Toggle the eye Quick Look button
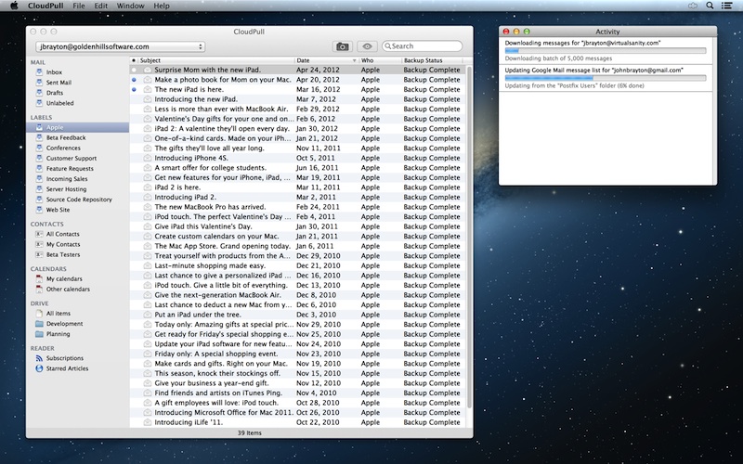Viewport: 743px width, 464px height. (x=367, y=45)
